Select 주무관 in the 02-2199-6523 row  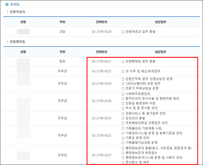click(x=62, y=118)
